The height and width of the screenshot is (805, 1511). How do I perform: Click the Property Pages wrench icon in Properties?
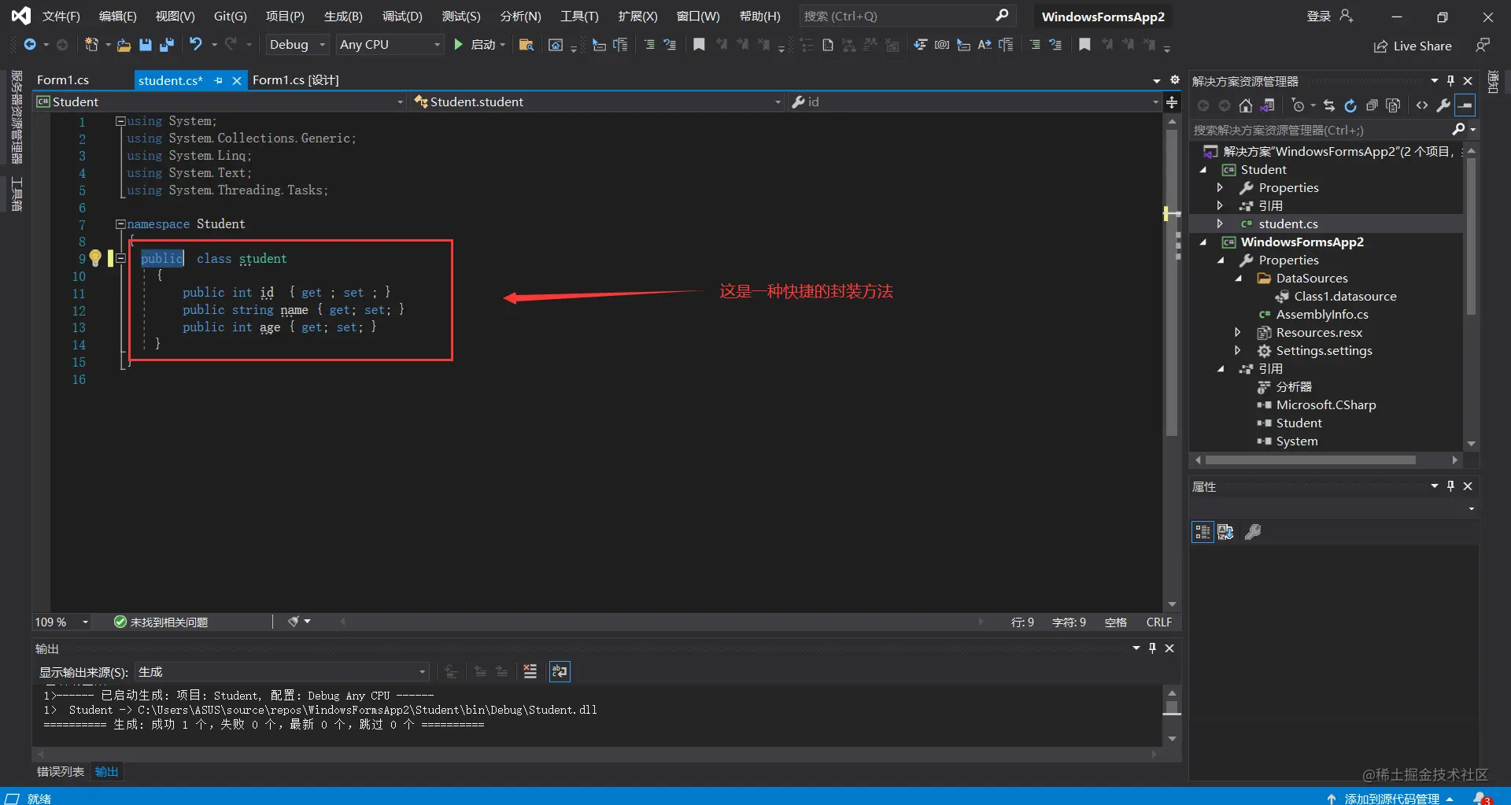[1253, 532]
